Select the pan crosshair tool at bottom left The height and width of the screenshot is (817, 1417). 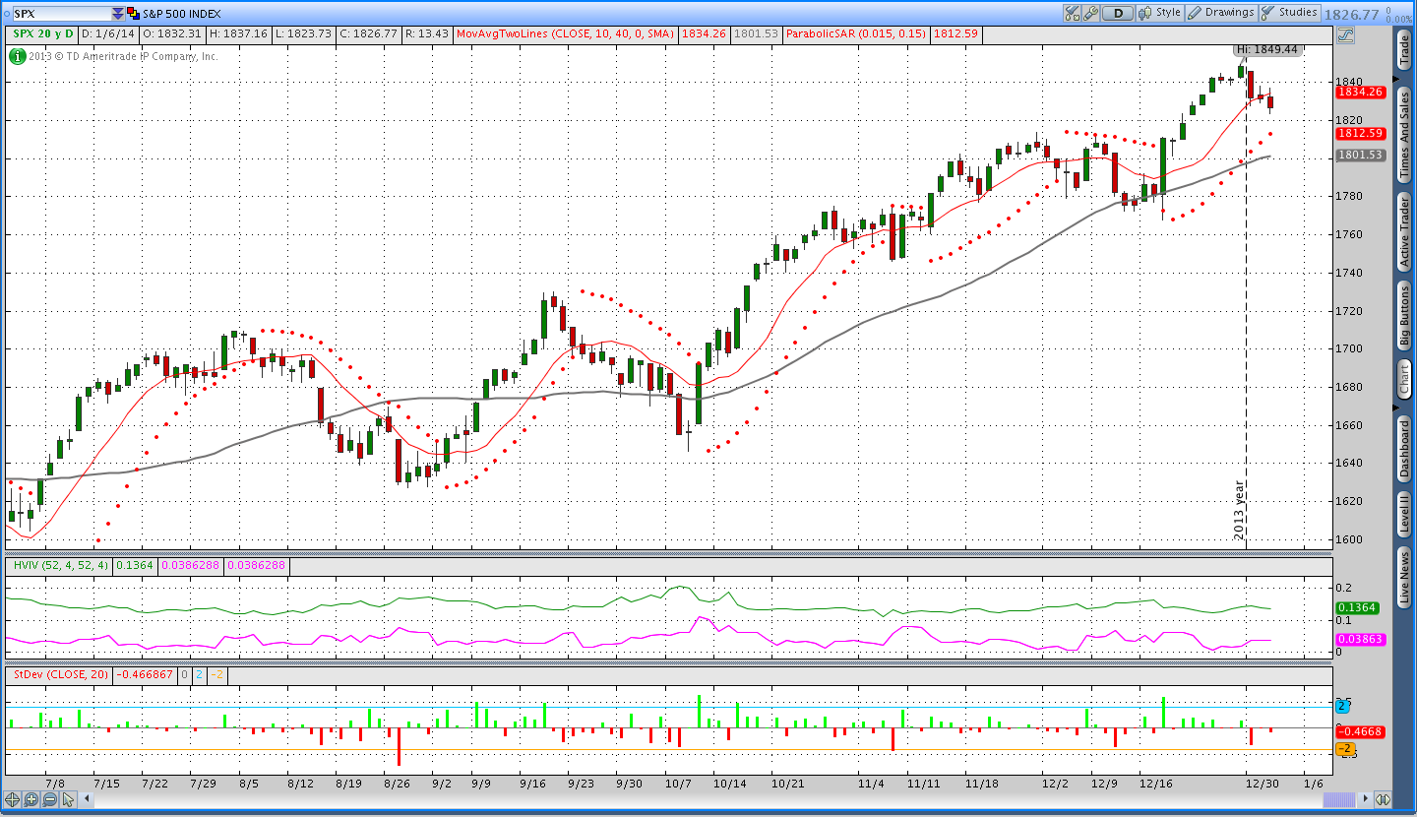pos(13,799)
